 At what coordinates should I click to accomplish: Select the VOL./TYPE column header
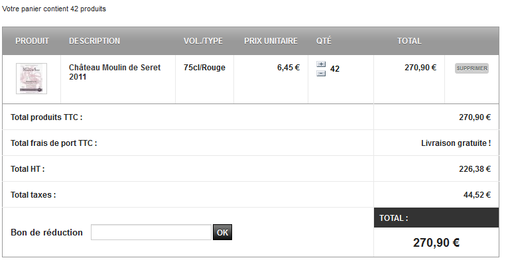[204, 41]
